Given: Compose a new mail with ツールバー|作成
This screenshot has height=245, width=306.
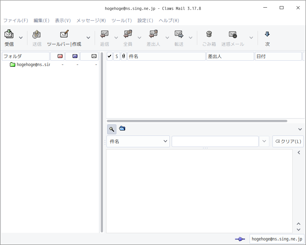Looking at the screenshot, I should tap(64, 38).
